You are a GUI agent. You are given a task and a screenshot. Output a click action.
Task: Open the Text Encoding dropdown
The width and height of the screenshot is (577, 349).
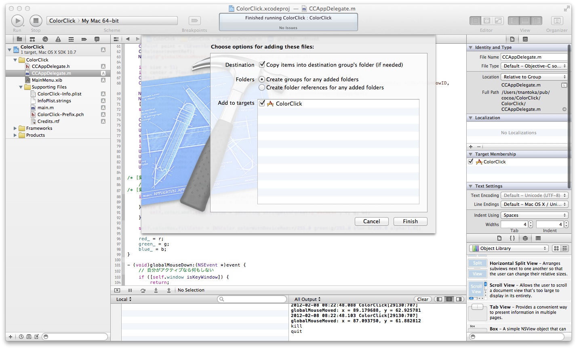coord(534,195)
